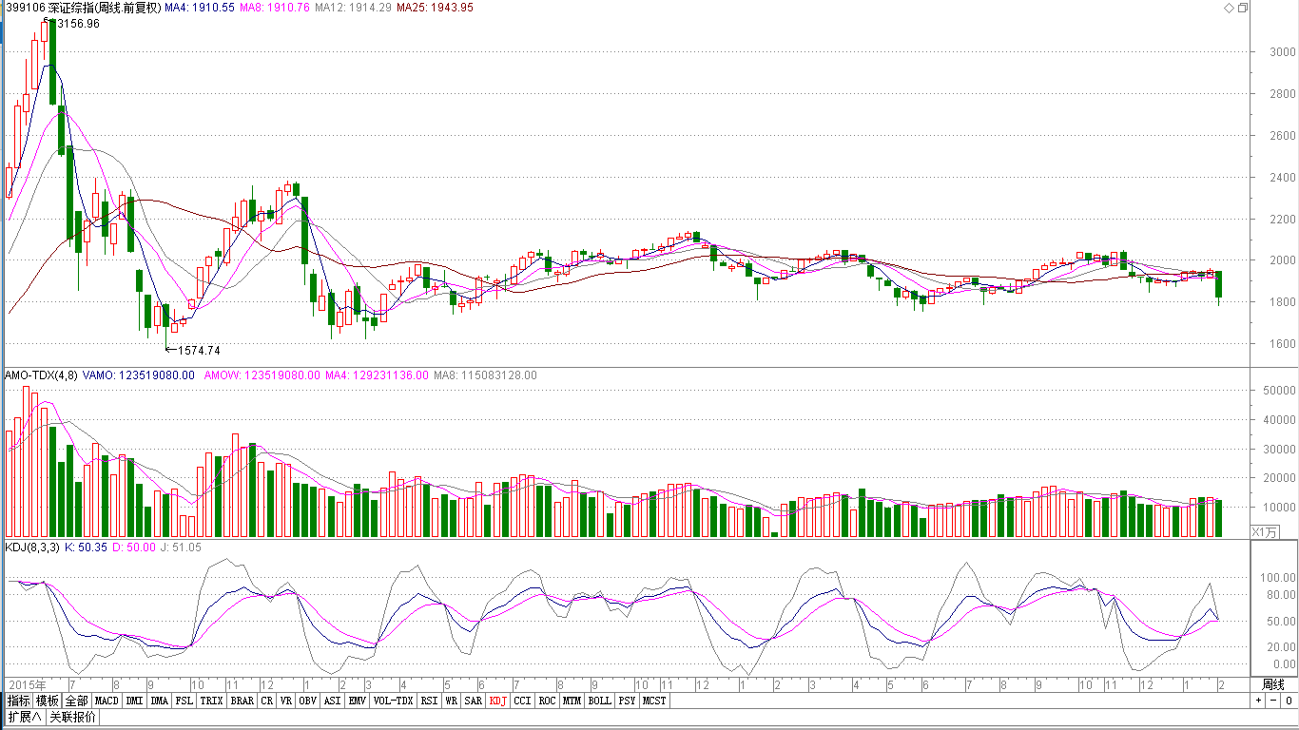
Task: Switch indicator to SAR
Action: tap(474, 701)
